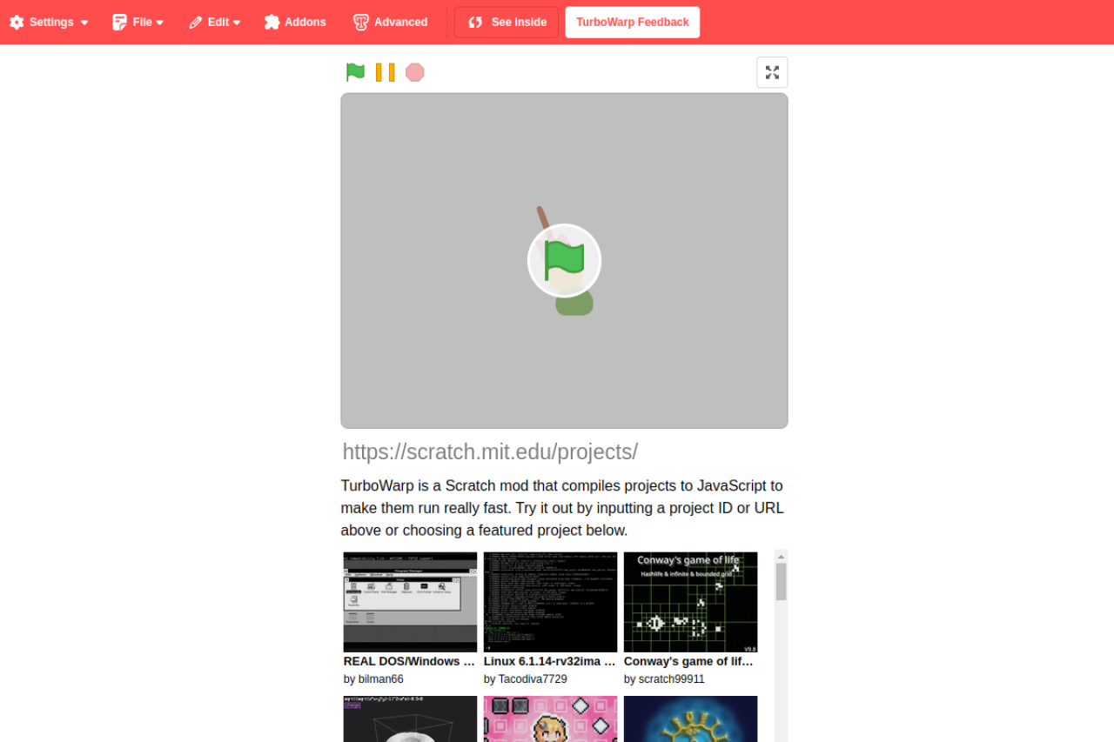
Task: Click the project URL input field
Action: pos(564,451)
